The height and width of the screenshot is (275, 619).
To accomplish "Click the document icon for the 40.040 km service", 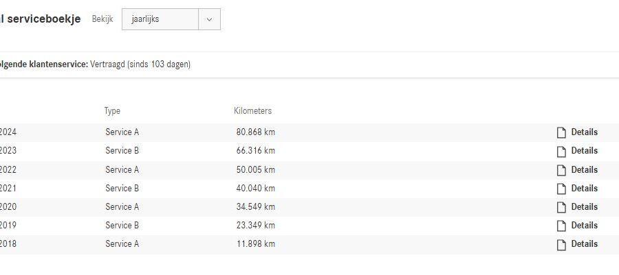I will click(561, 189).
